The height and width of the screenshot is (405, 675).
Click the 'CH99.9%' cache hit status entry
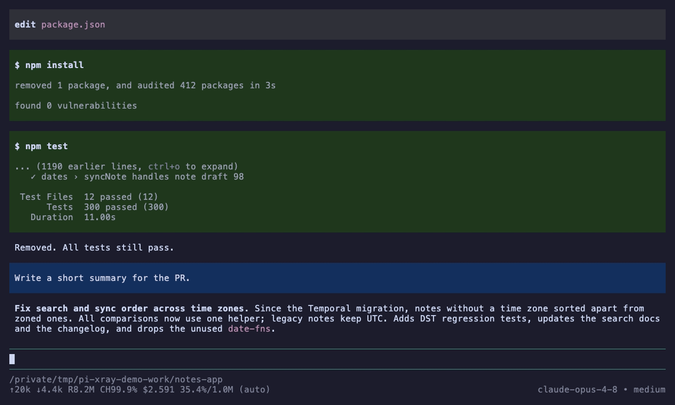(x=118, y=389)
